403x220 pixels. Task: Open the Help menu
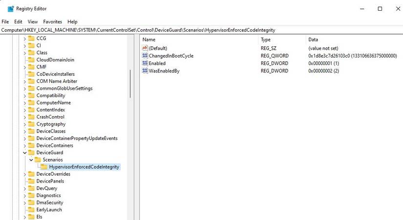click(x=72, y=22)
